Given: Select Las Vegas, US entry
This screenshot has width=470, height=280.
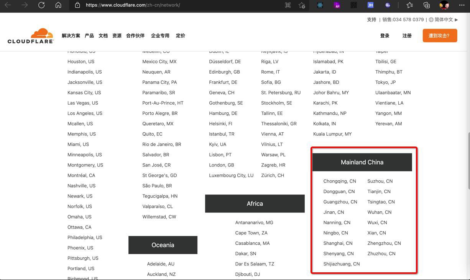Looking at the screenshot, I should (x=83, y=103).
